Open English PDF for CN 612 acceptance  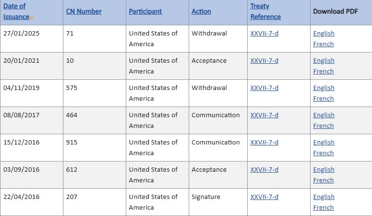coord(324,170)
